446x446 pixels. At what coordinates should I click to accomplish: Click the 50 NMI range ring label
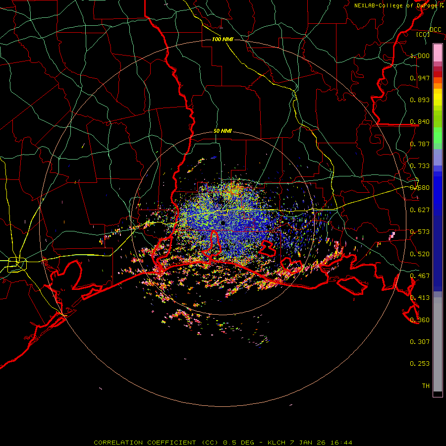[223, 131]
